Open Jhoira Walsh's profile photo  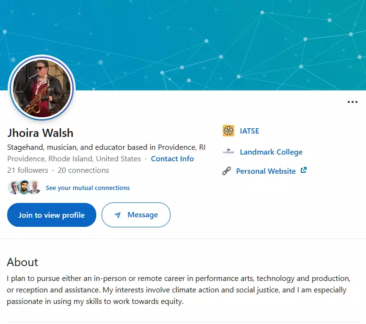(42, 89)
